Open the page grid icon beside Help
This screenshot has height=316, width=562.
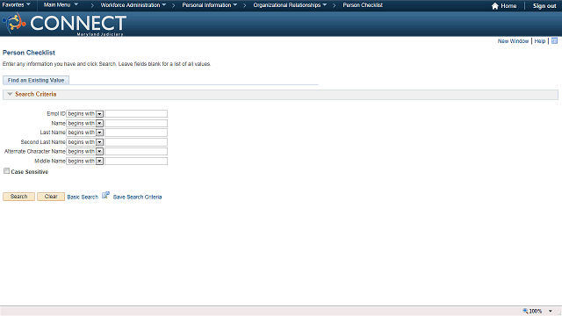pos(554,41)
